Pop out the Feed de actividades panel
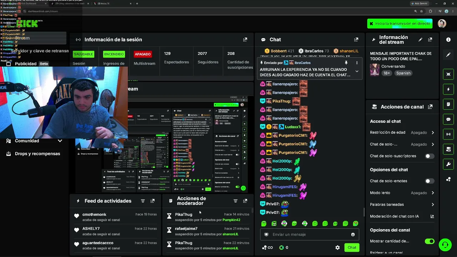The image size is (457, 257). [152, 201]
